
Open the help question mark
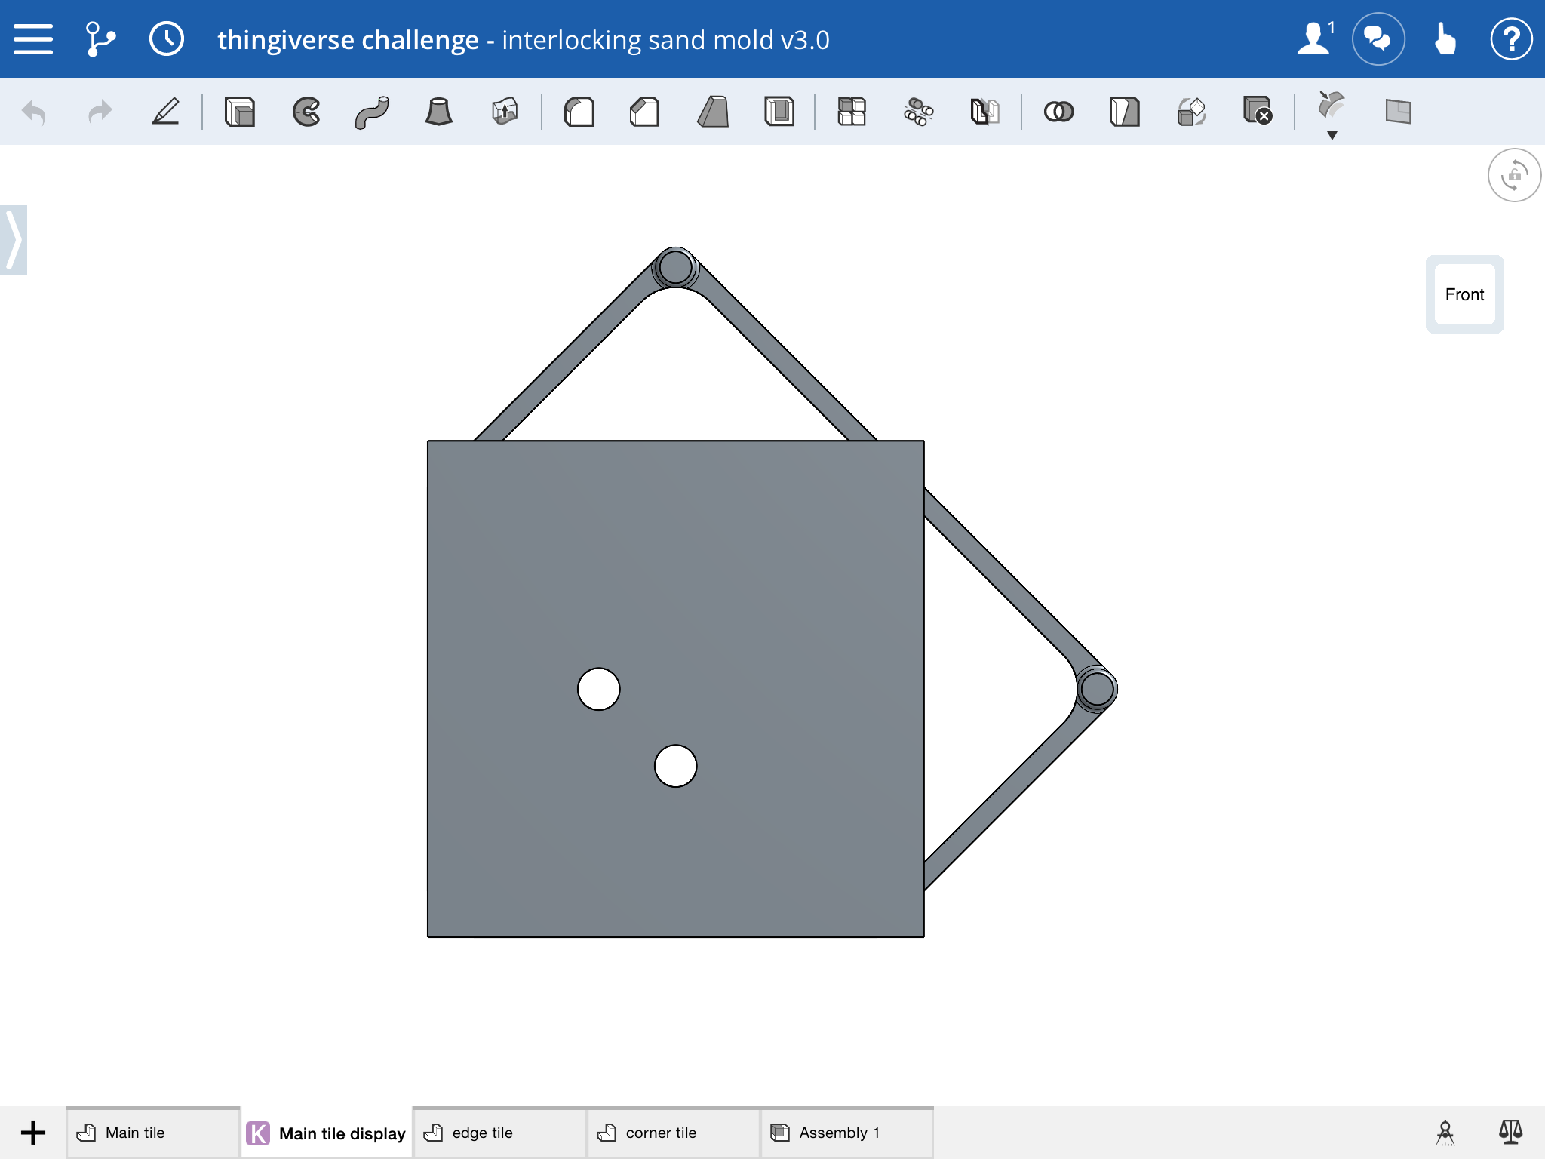[1511, 39]
